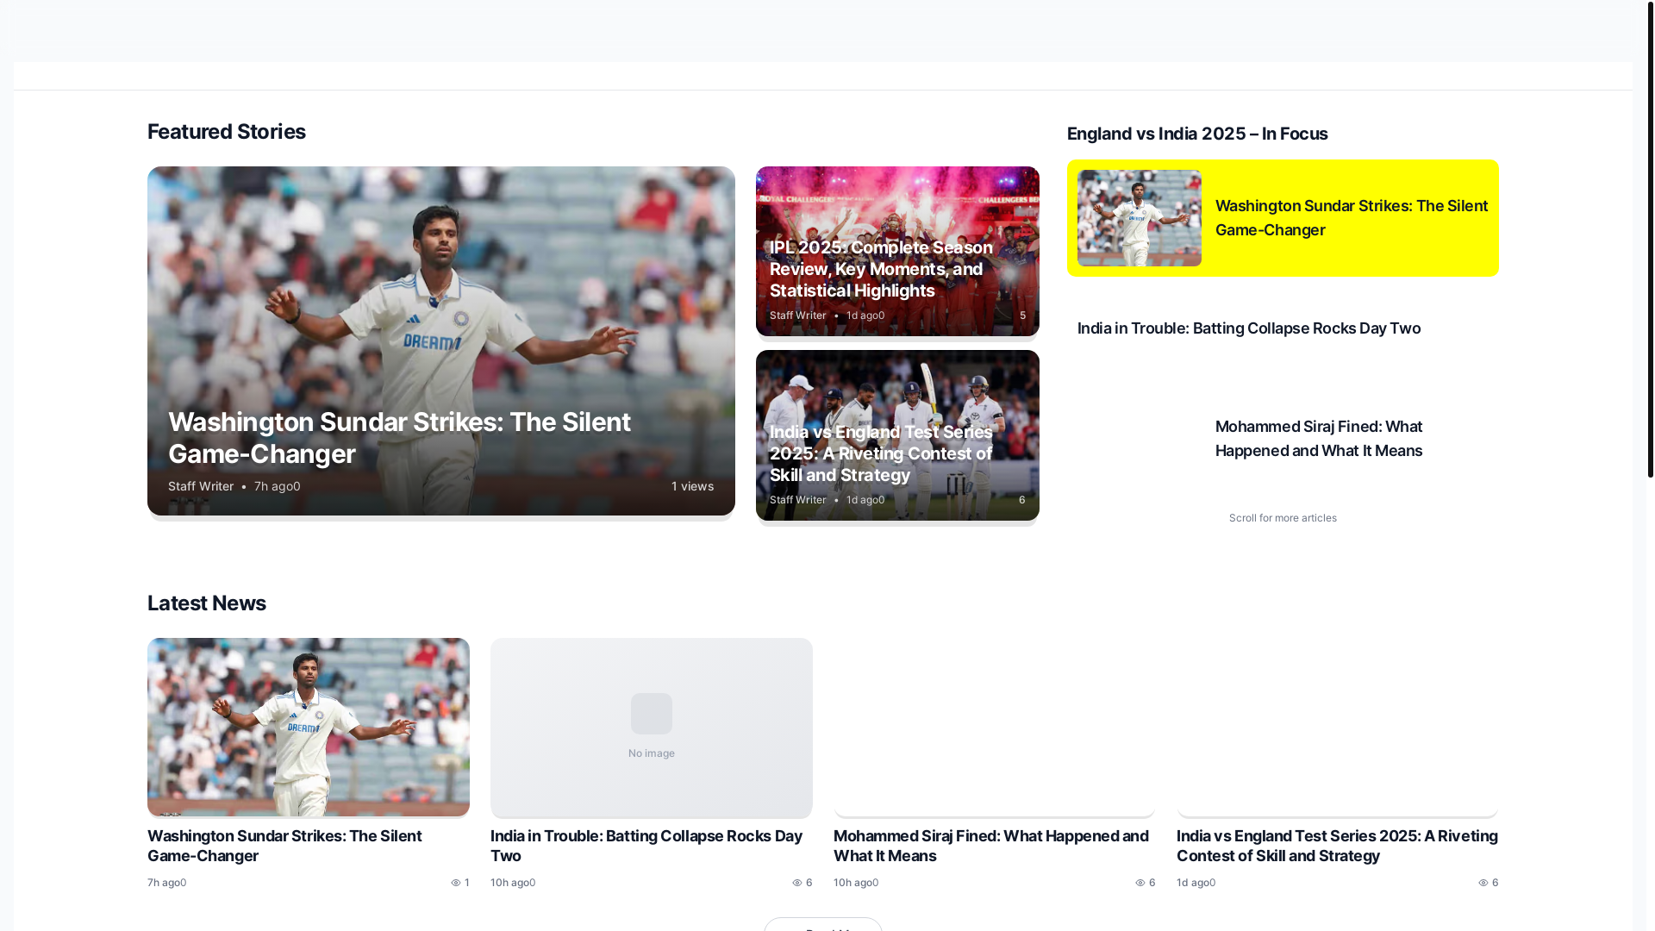Click views eye icon on India in Trouble card
This screenshot has height=931, width=1655.
pyautogui.click(x=797, y=883)
